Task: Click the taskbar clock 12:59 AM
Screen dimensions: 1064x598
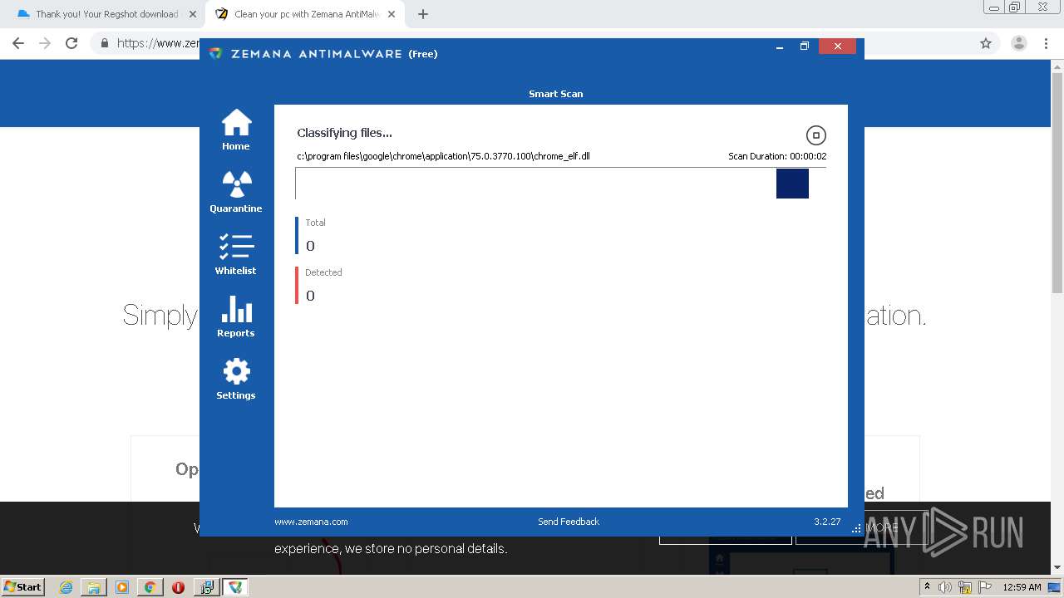Action: tap(1022, 587)
